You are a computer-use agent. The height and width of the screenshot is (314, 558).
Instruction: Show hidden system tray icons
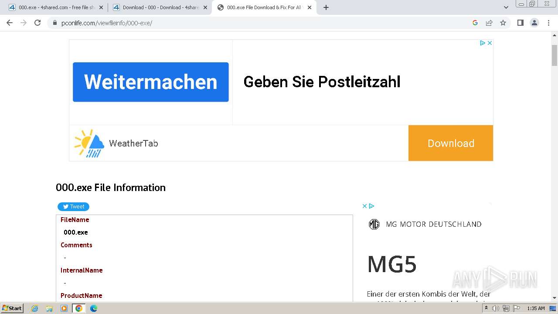point(486,308)
